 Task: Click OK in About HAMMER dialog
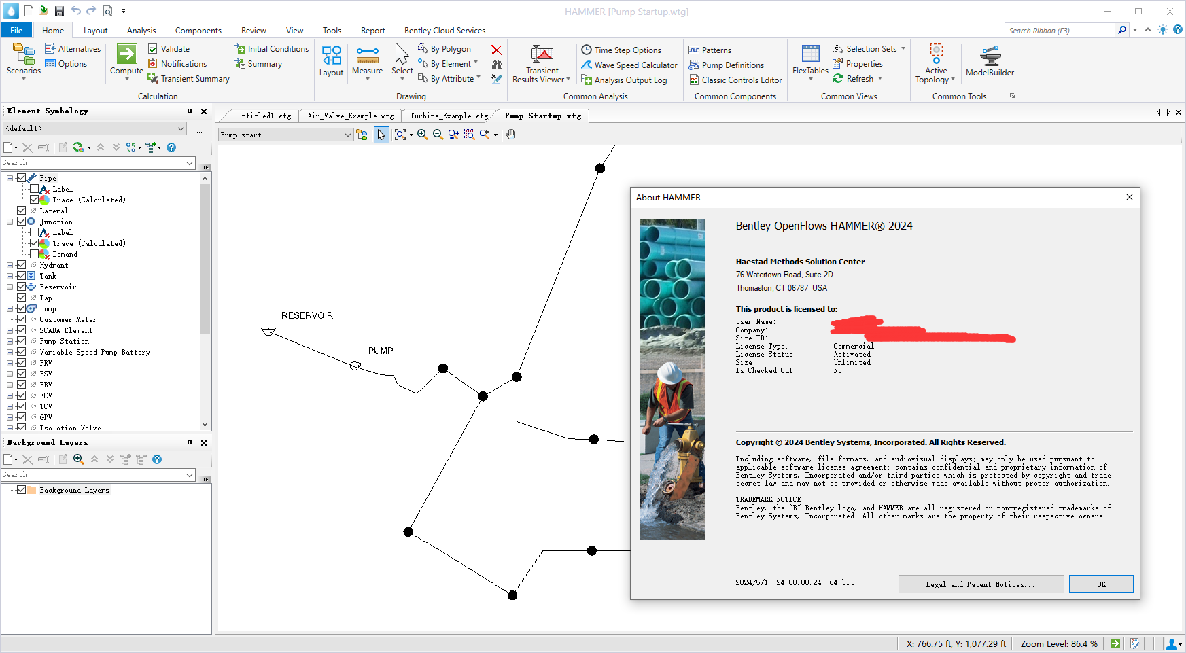pos(1101,584)
